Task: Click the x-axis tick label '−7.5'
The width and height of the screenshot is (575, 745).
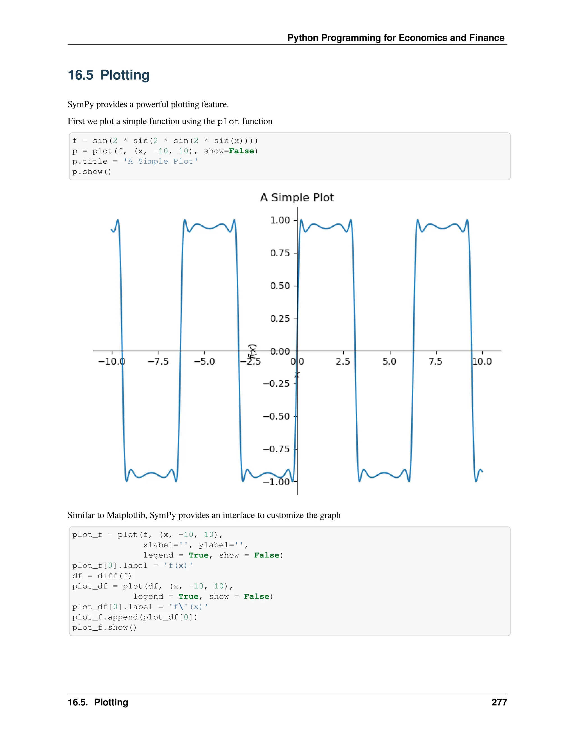Action: [x=158, y=361]
